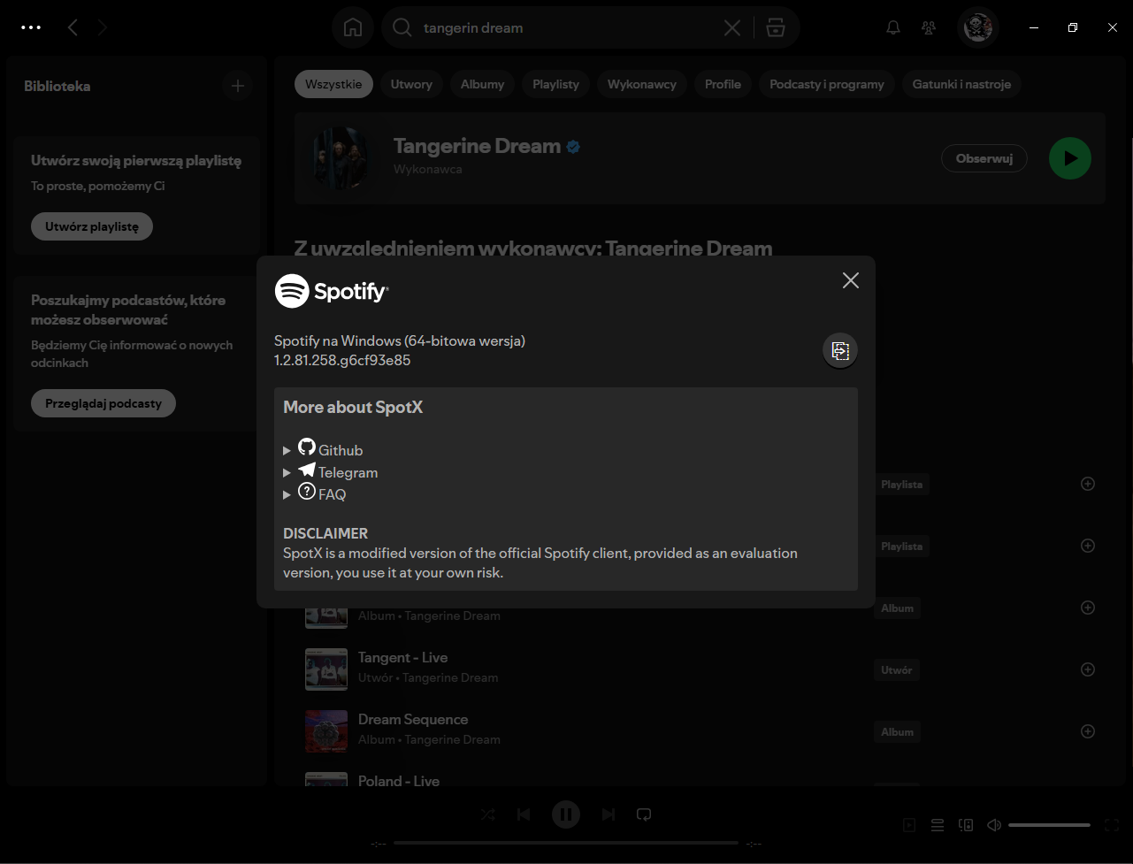Pause playback

(x=566, y=814)
